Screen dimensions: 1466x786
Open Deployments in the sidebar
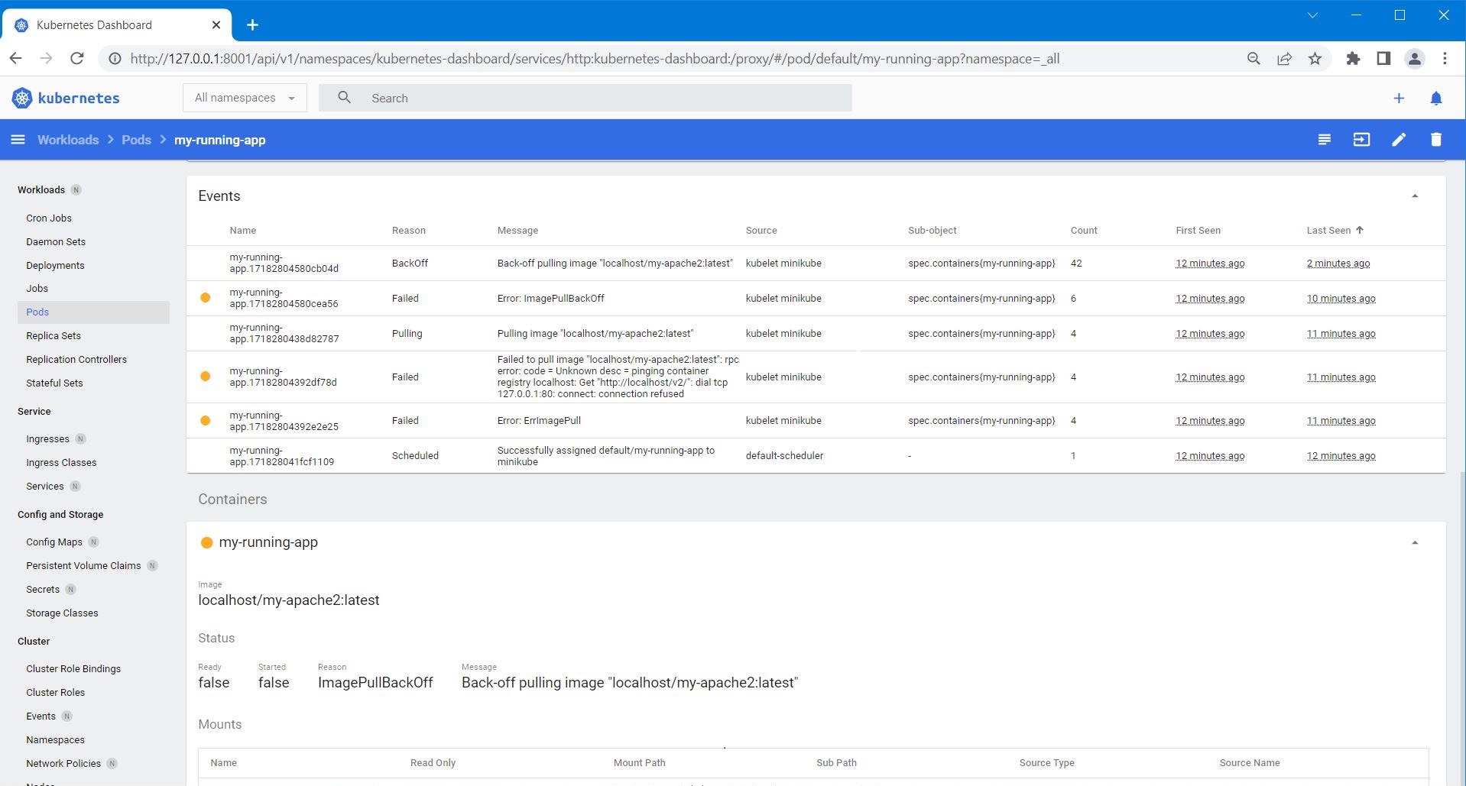(55, 266)
